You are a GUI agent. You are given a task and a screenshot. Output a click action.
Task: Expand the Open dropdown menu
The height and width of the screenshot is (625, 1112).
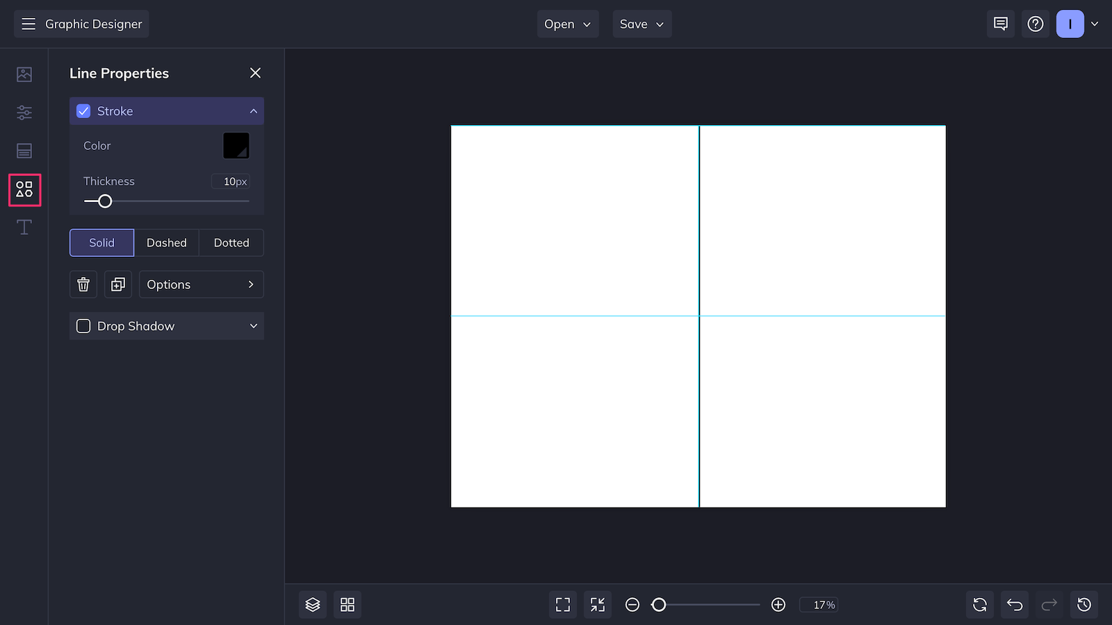[567, 24]
